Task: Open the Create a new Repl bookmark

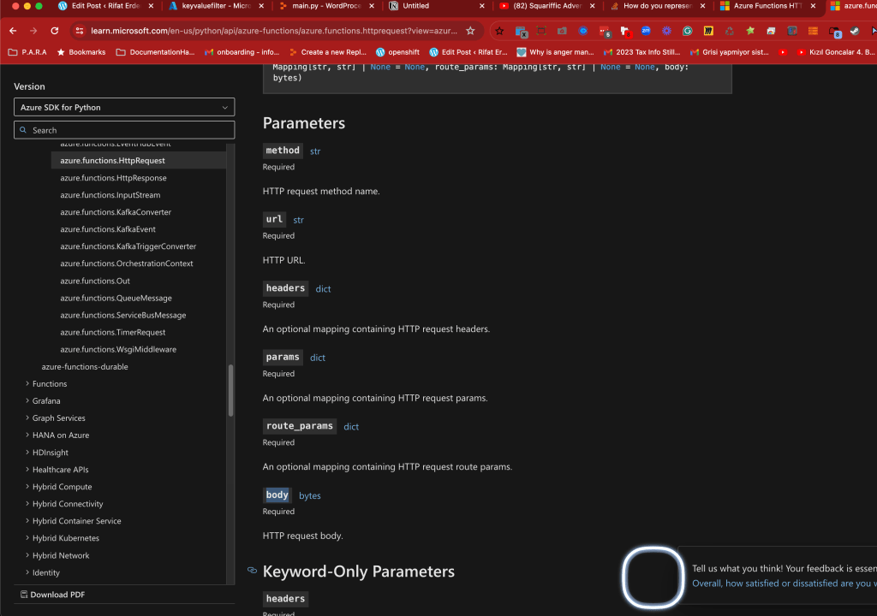Action: point(328,52)
